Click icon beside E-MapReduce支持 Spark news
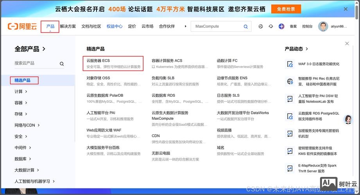The width and height of the screenshot is (360, 195). [290, 168]
